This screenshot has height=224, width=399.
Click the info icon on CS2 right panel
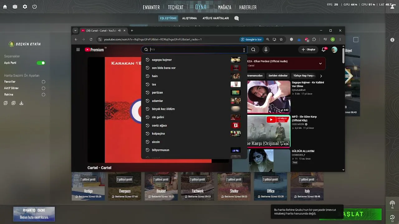tap(392, 40)
